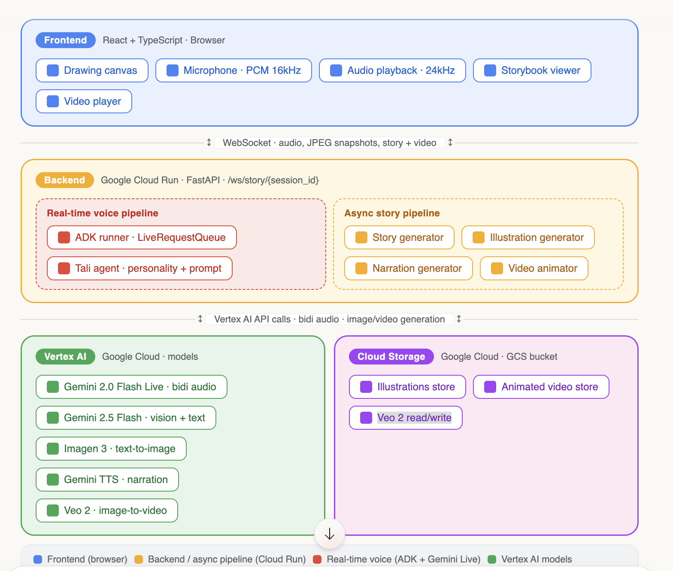The height and width of the screenshot is (571, 673).
Task: Click blue square icon in Drawing canvas
Action: 53,70
